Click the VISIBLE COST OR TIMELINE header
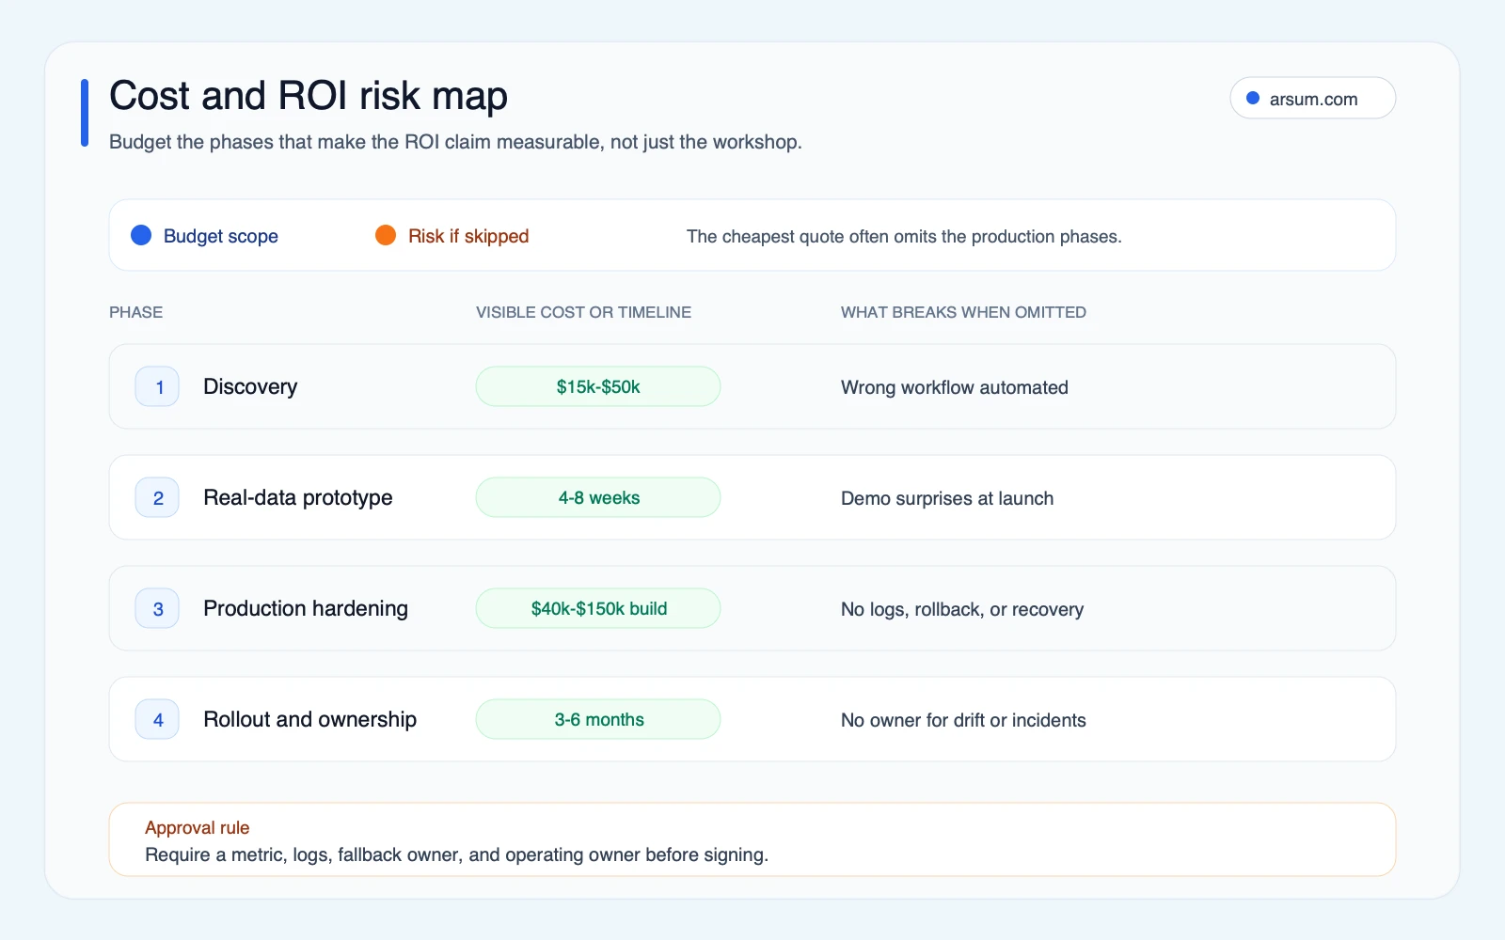This screenshot has width=1505, height=940. coord(583,312)
